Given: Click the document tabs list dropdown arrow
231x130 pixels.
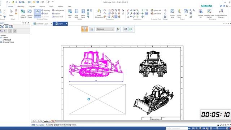Looking at the screenshot, I should click(x=228, y=23).
